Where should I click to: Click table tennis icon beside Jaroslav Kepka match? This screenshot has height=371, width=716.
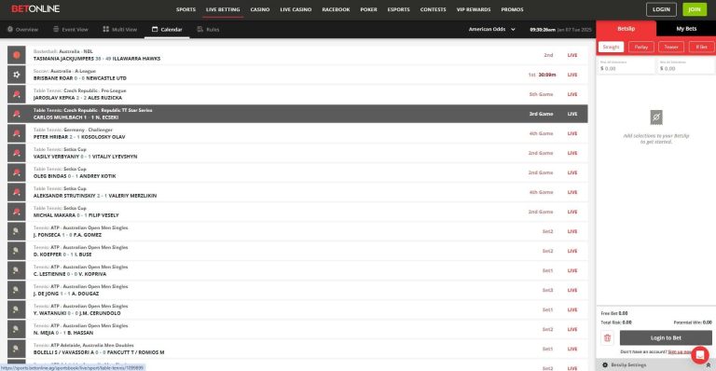17,94
